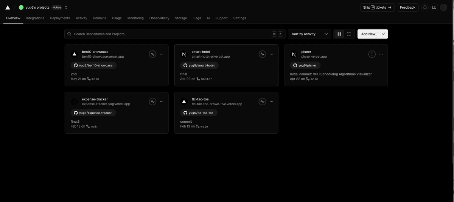This screenshot has width=454, height=202.
Task: Click the Ship tickets button
Action: point(377,7)
